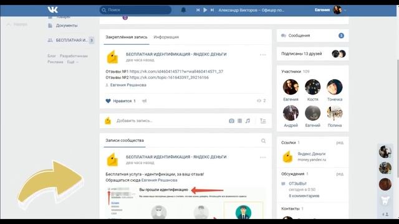Open member Полина avatar
This screenshot has width=399, height=224.
pyautogui.click(x=335, y=113)
